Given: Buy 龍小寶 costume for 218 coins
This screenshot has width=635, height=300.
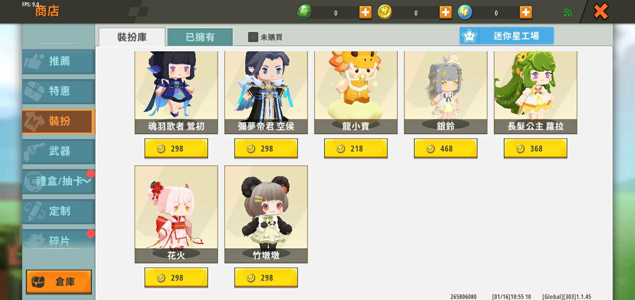Looking at the screenshot, I should pyautogui.click(x=356, y=149).
